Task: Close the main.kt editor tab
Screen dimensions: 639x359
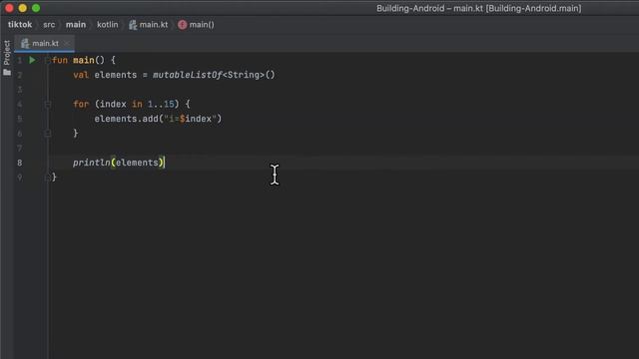Action: point(67,43)
